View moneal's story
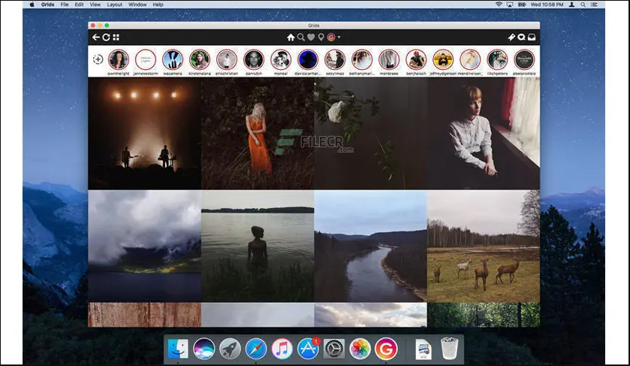630x366 pixels. [281, 59]
